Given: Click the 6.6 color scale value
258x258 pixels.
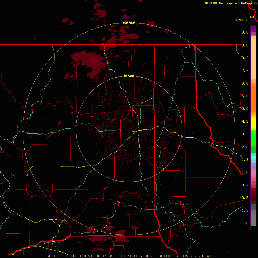Looking at the screenshot, I should tap(245, 83).
